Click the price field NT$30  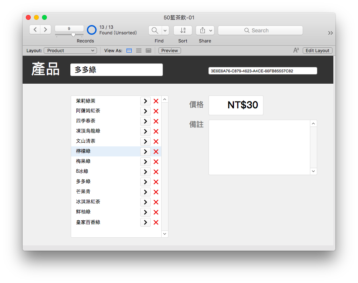(236, 105)
